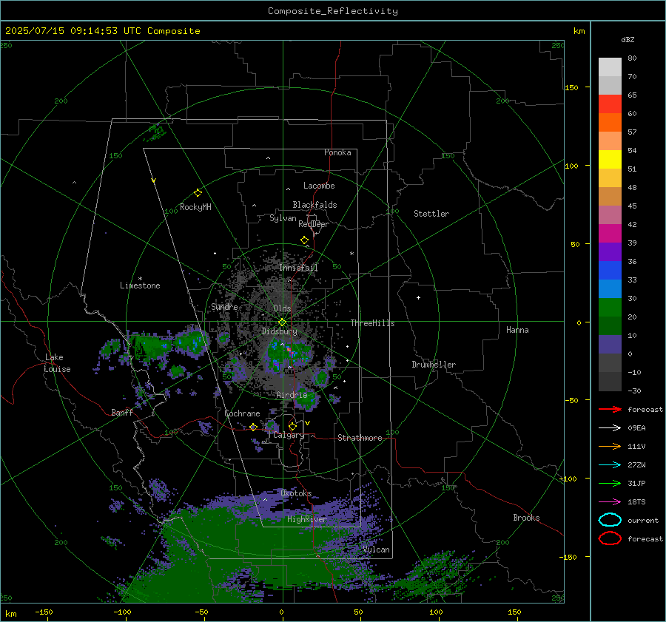Click the Limestone label
Screen dimensions: 666x622
(140, 285)
